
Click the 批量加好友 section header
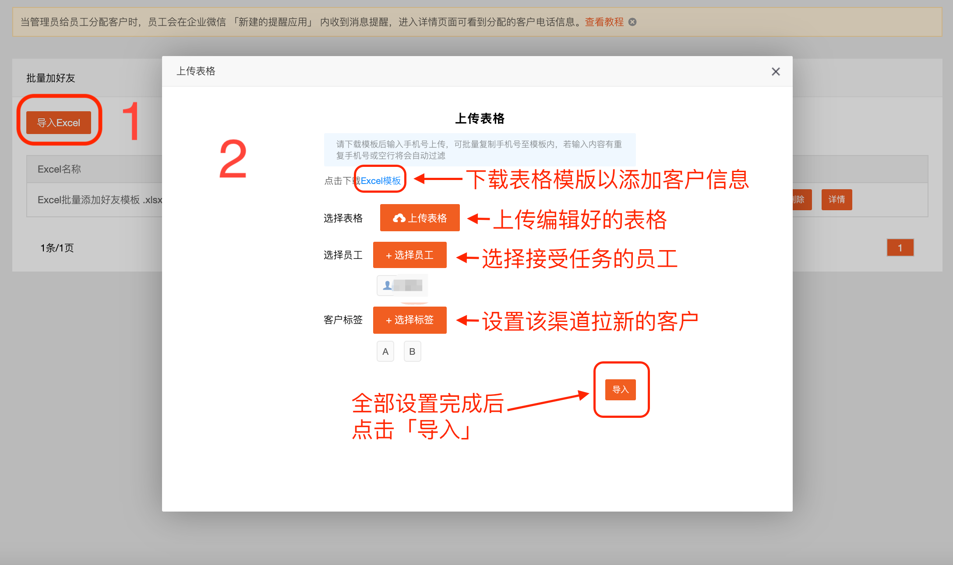pos(50,78)
